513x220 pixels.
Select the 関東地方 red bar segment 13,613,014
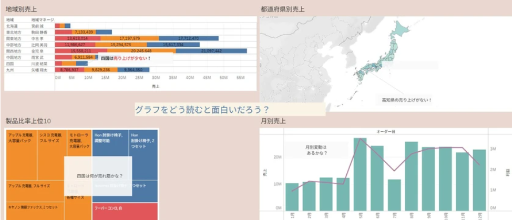77,38
